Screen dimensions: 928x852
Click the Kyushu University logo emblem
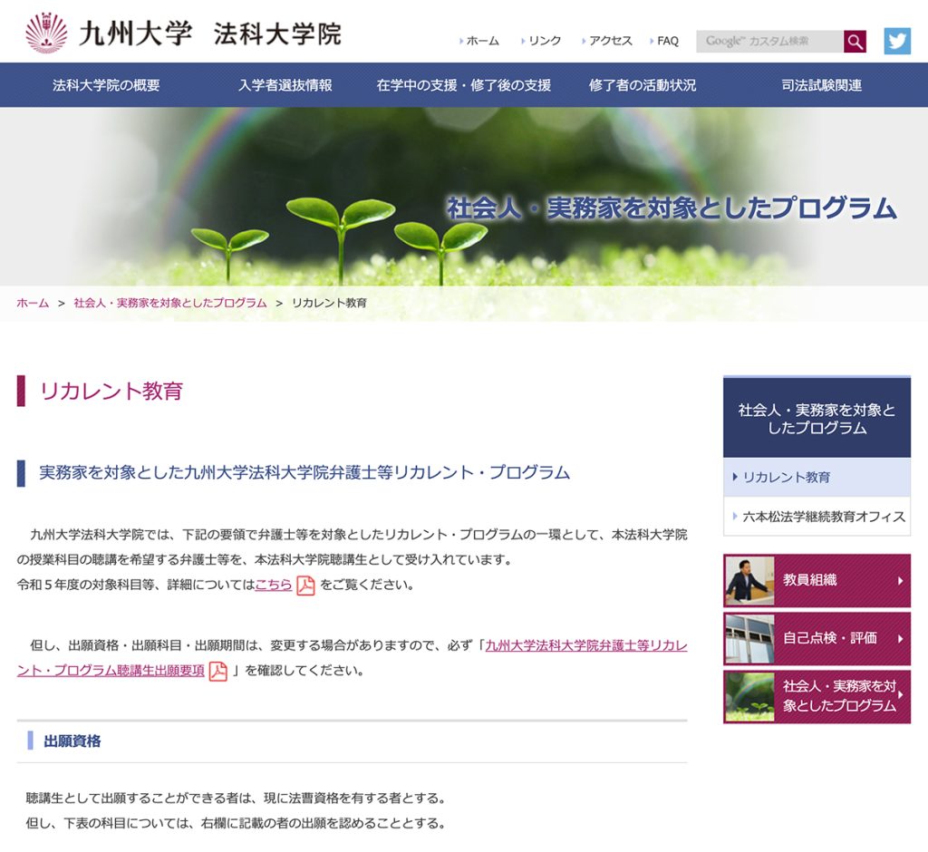(45, 33)
